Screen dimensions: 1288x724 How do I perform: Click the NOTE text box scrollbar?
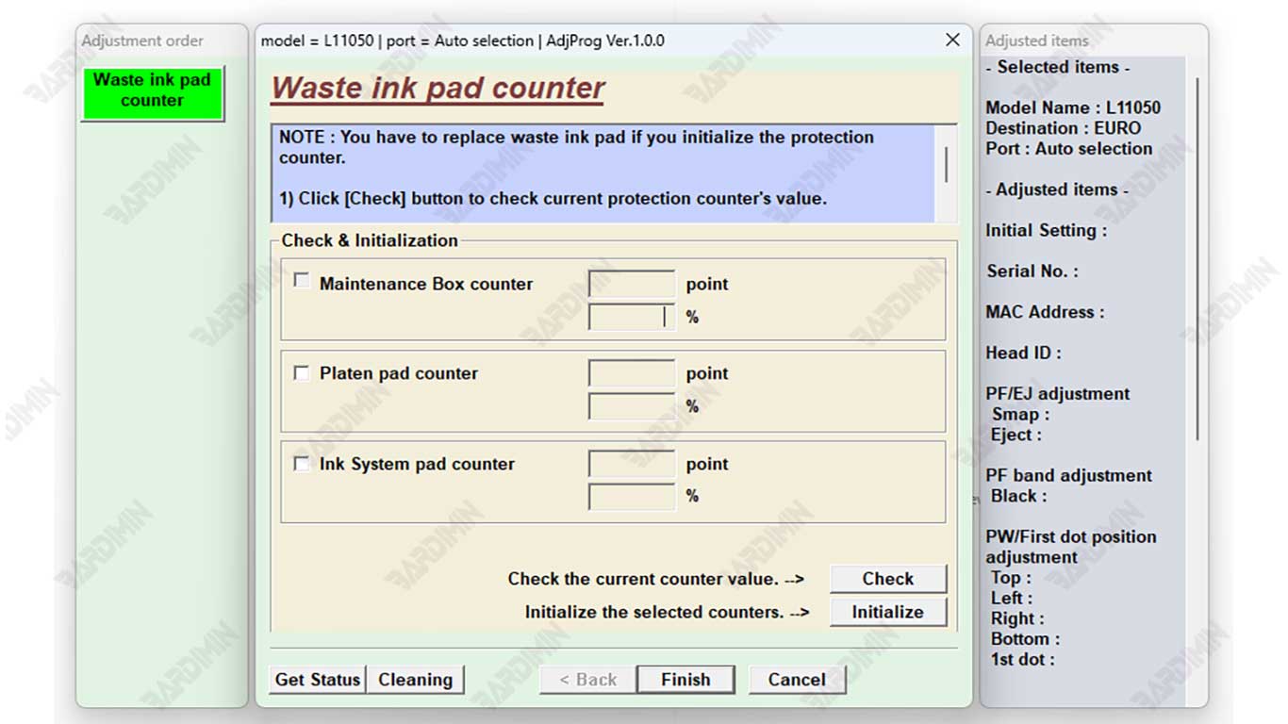(x=946, y=165)
